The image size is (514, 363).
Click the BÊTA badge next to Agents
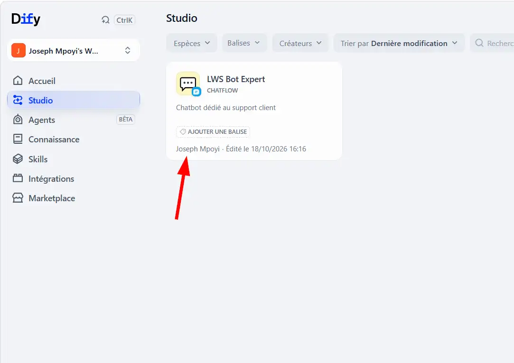(x=126, y=120)
